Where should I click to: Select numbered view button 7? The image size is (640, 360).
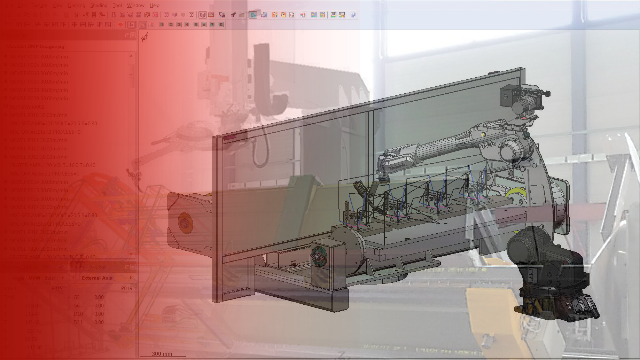pos(212,25)
